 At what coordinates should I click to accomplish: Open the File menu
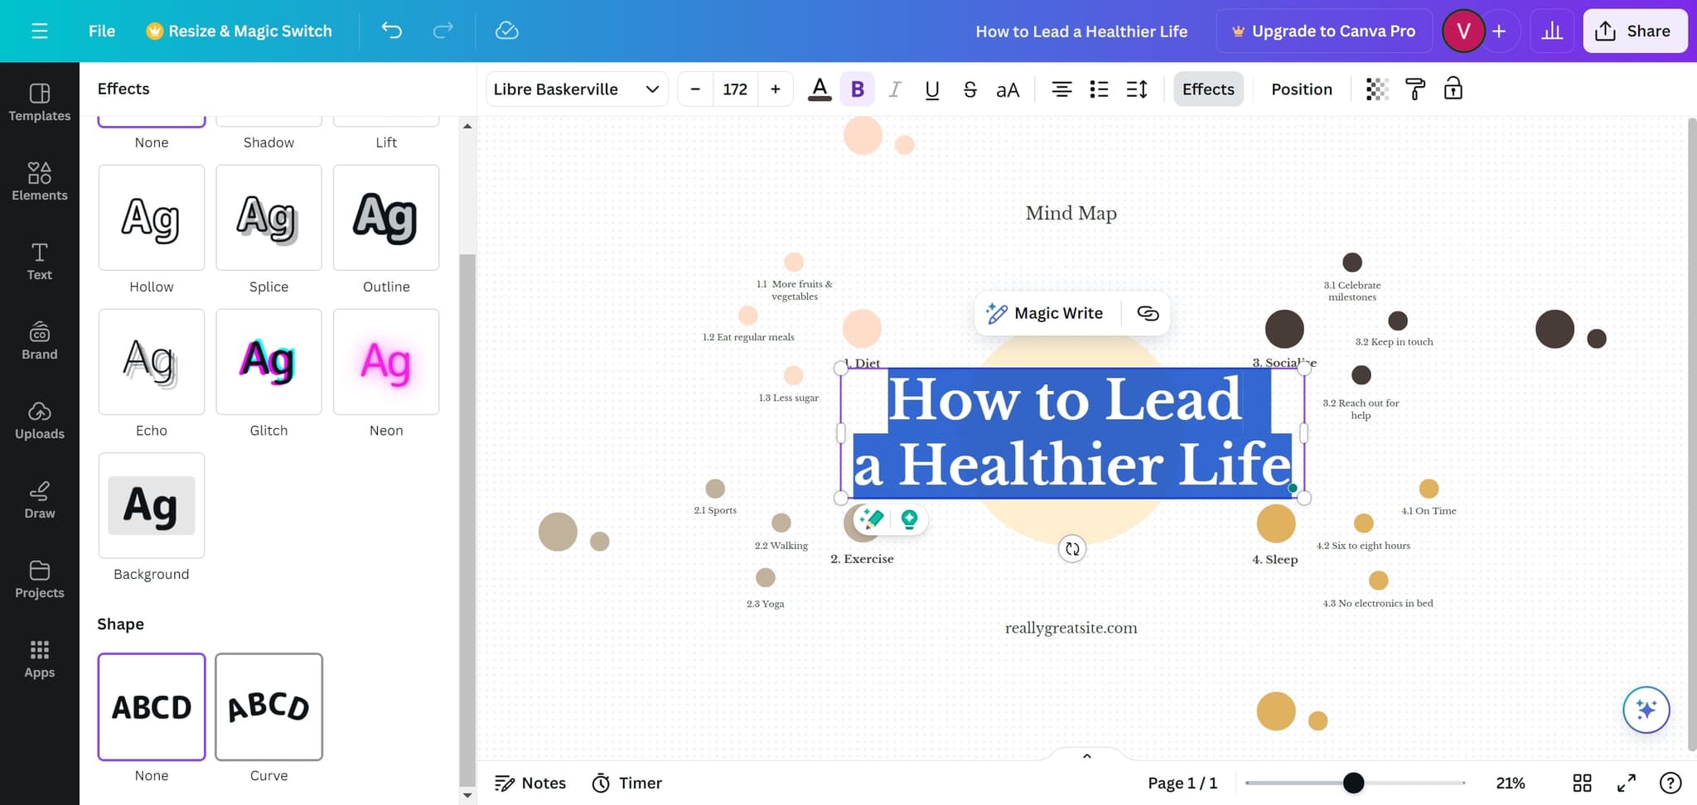(x=101, y=31)
